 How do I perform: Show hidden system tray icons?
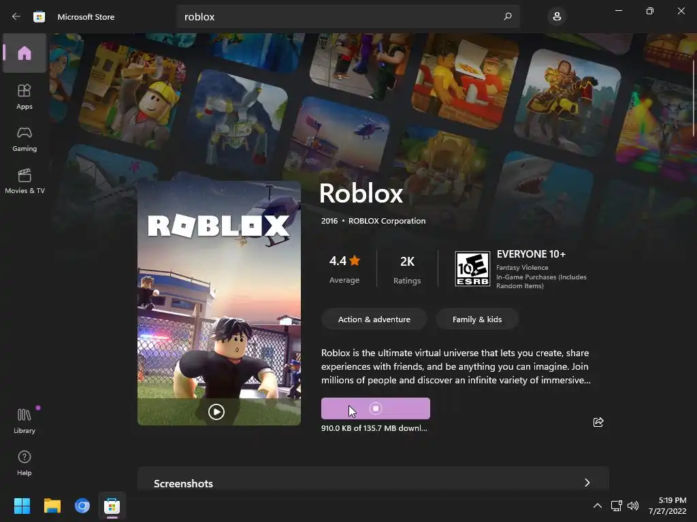(598, 506)
